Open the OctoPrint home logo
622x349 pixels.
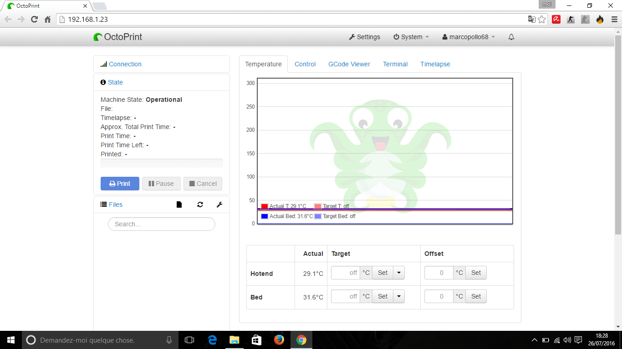tap(118, 37)
